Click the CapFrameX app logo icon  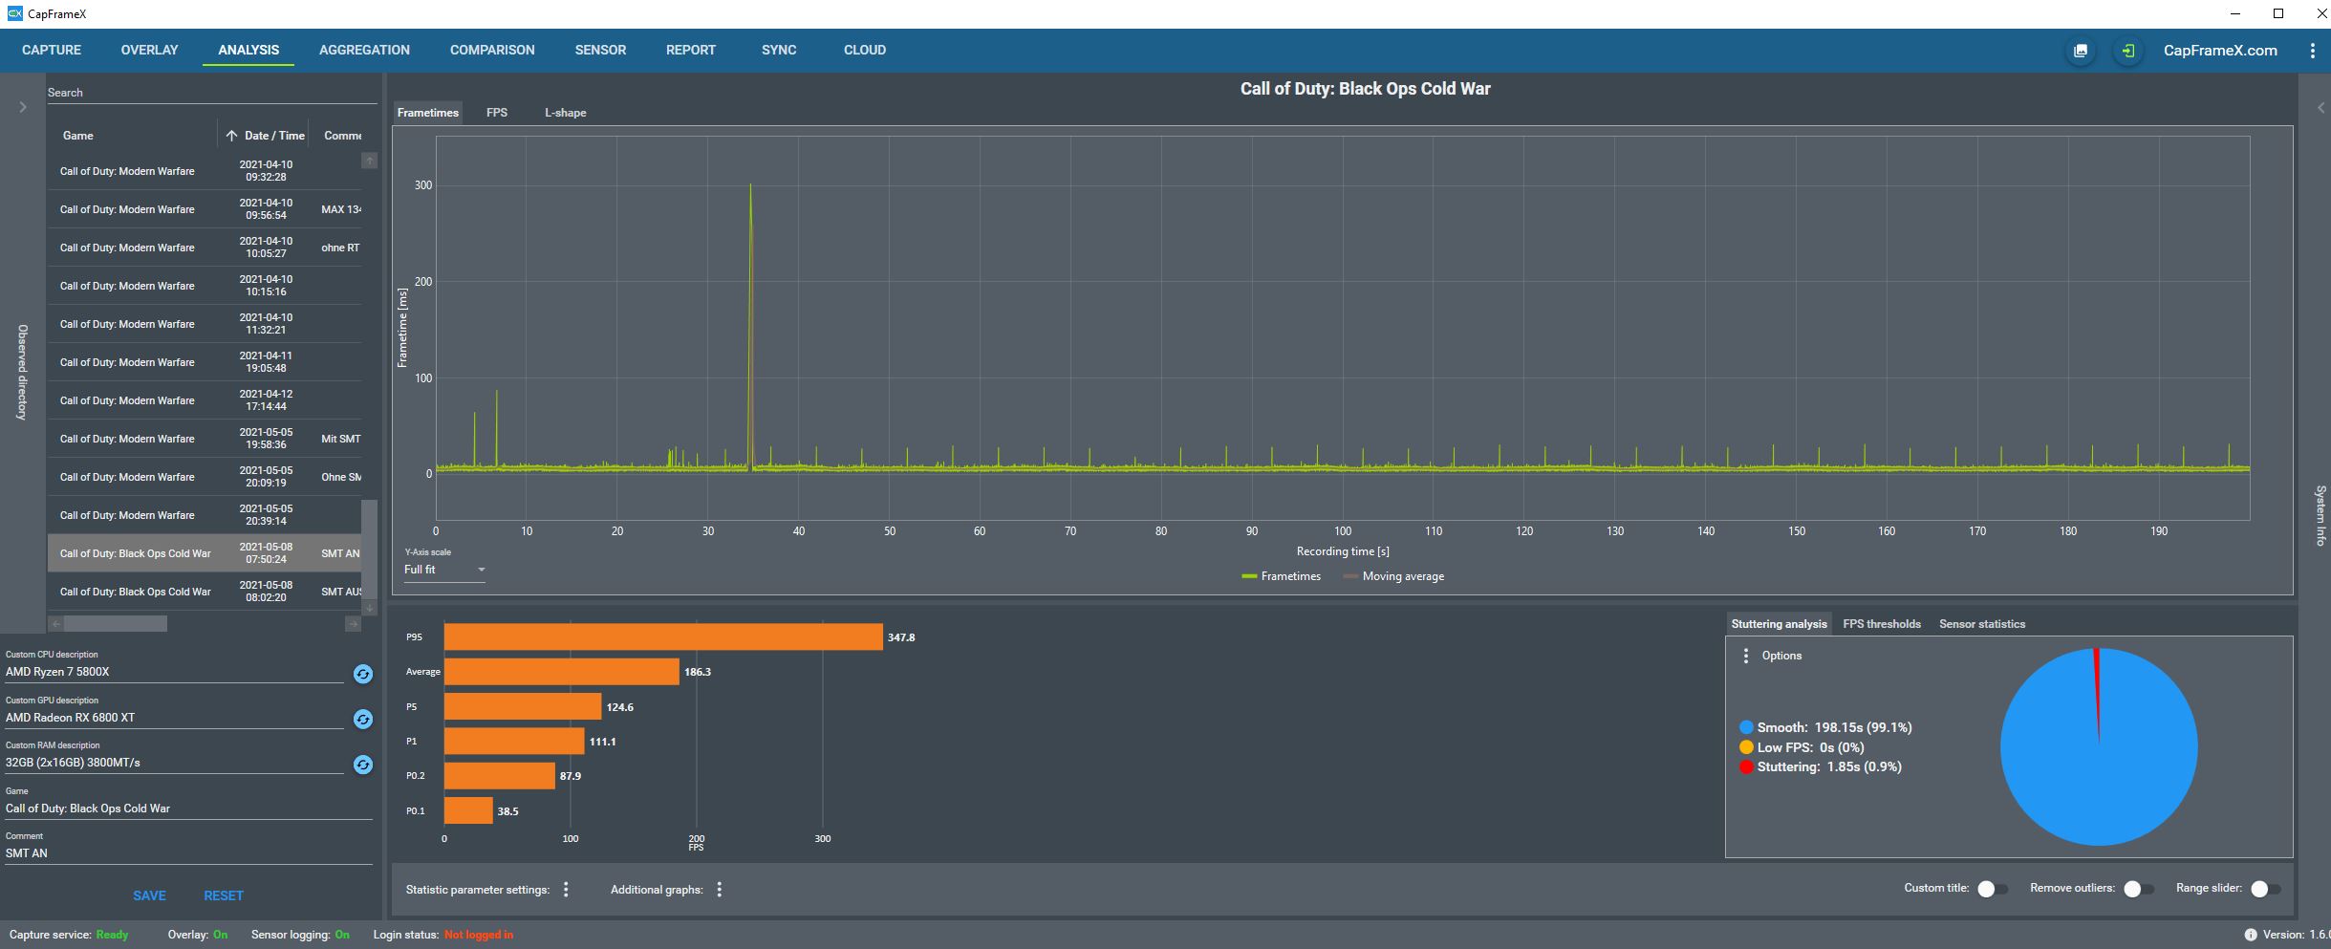point(14,13)
